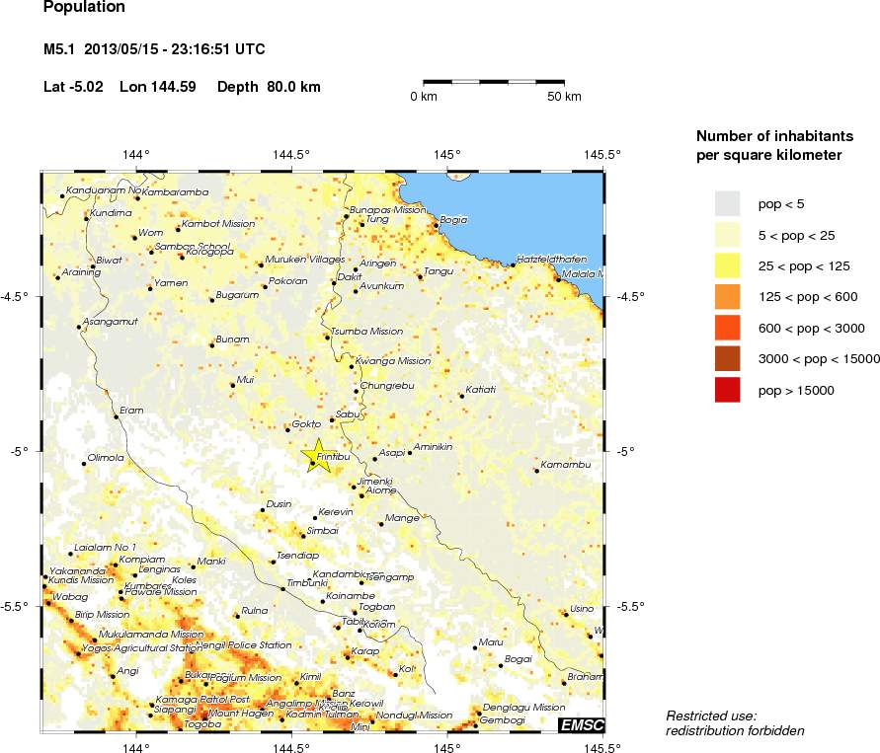Select the EMSC logo on the map
The image size is (880, 753).
tap(582, 725)
